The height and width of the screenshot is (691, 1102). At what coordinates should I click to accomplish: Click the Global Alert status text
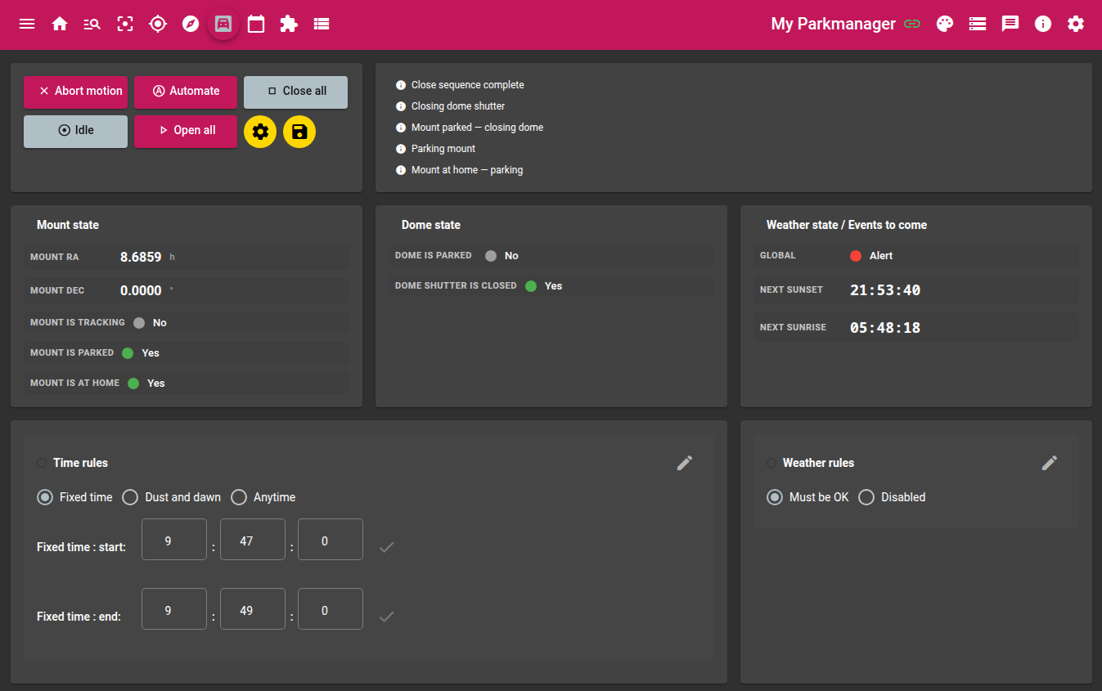click(x=881, y=256)
